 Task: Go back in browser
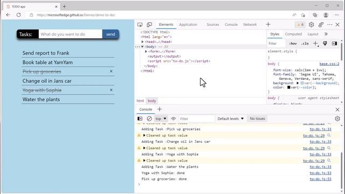8,15
